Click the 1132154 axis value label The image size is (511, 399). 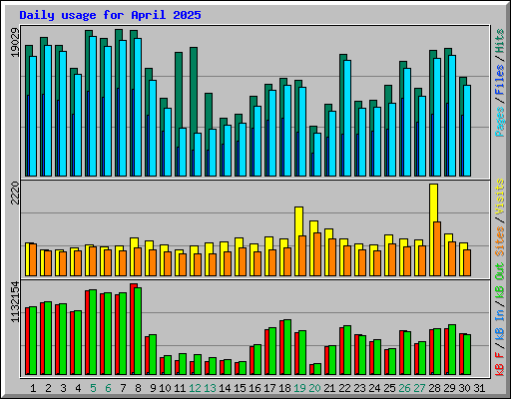click(x=15, y=302)
